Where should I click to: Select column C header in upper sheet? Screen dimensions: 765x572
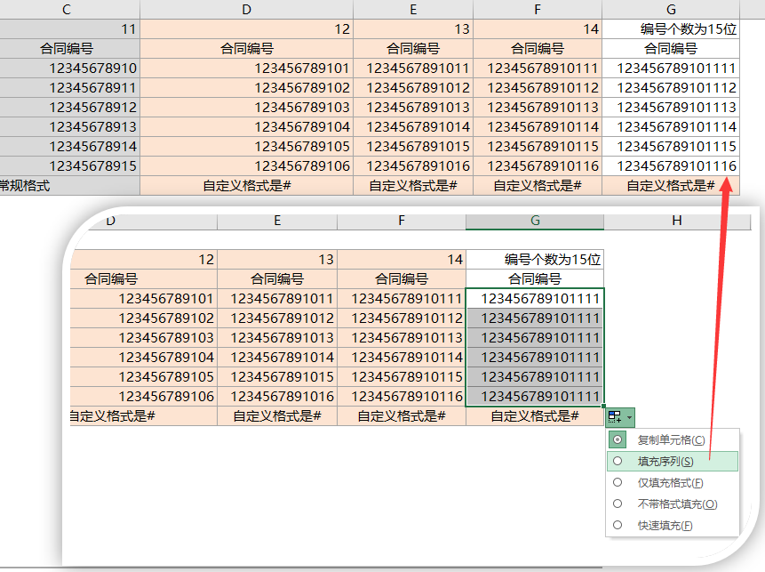(67, 9)
